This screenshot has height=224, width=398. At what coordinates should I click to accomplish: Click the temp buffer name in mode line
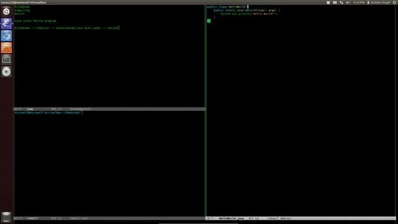point(30,109)
